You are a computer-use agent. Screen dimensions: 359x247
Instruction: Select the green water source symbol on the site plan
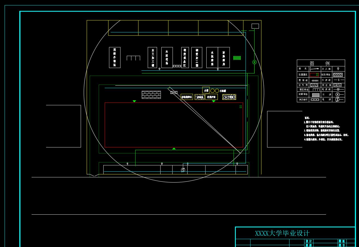coord(254,62)
